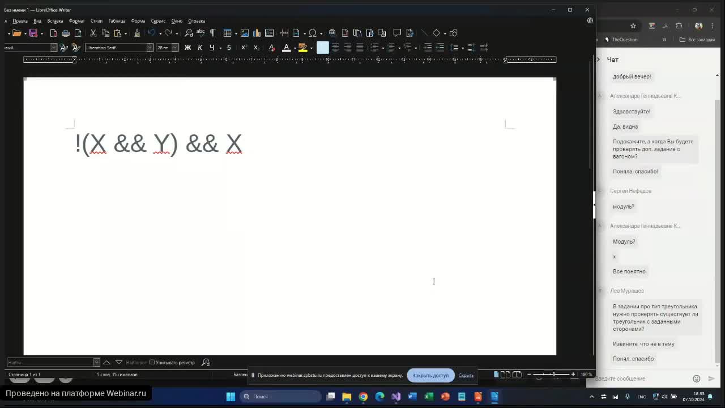Center-align the paragraph text
Screen dimensions: 725x408
click(x=335, y=48)
